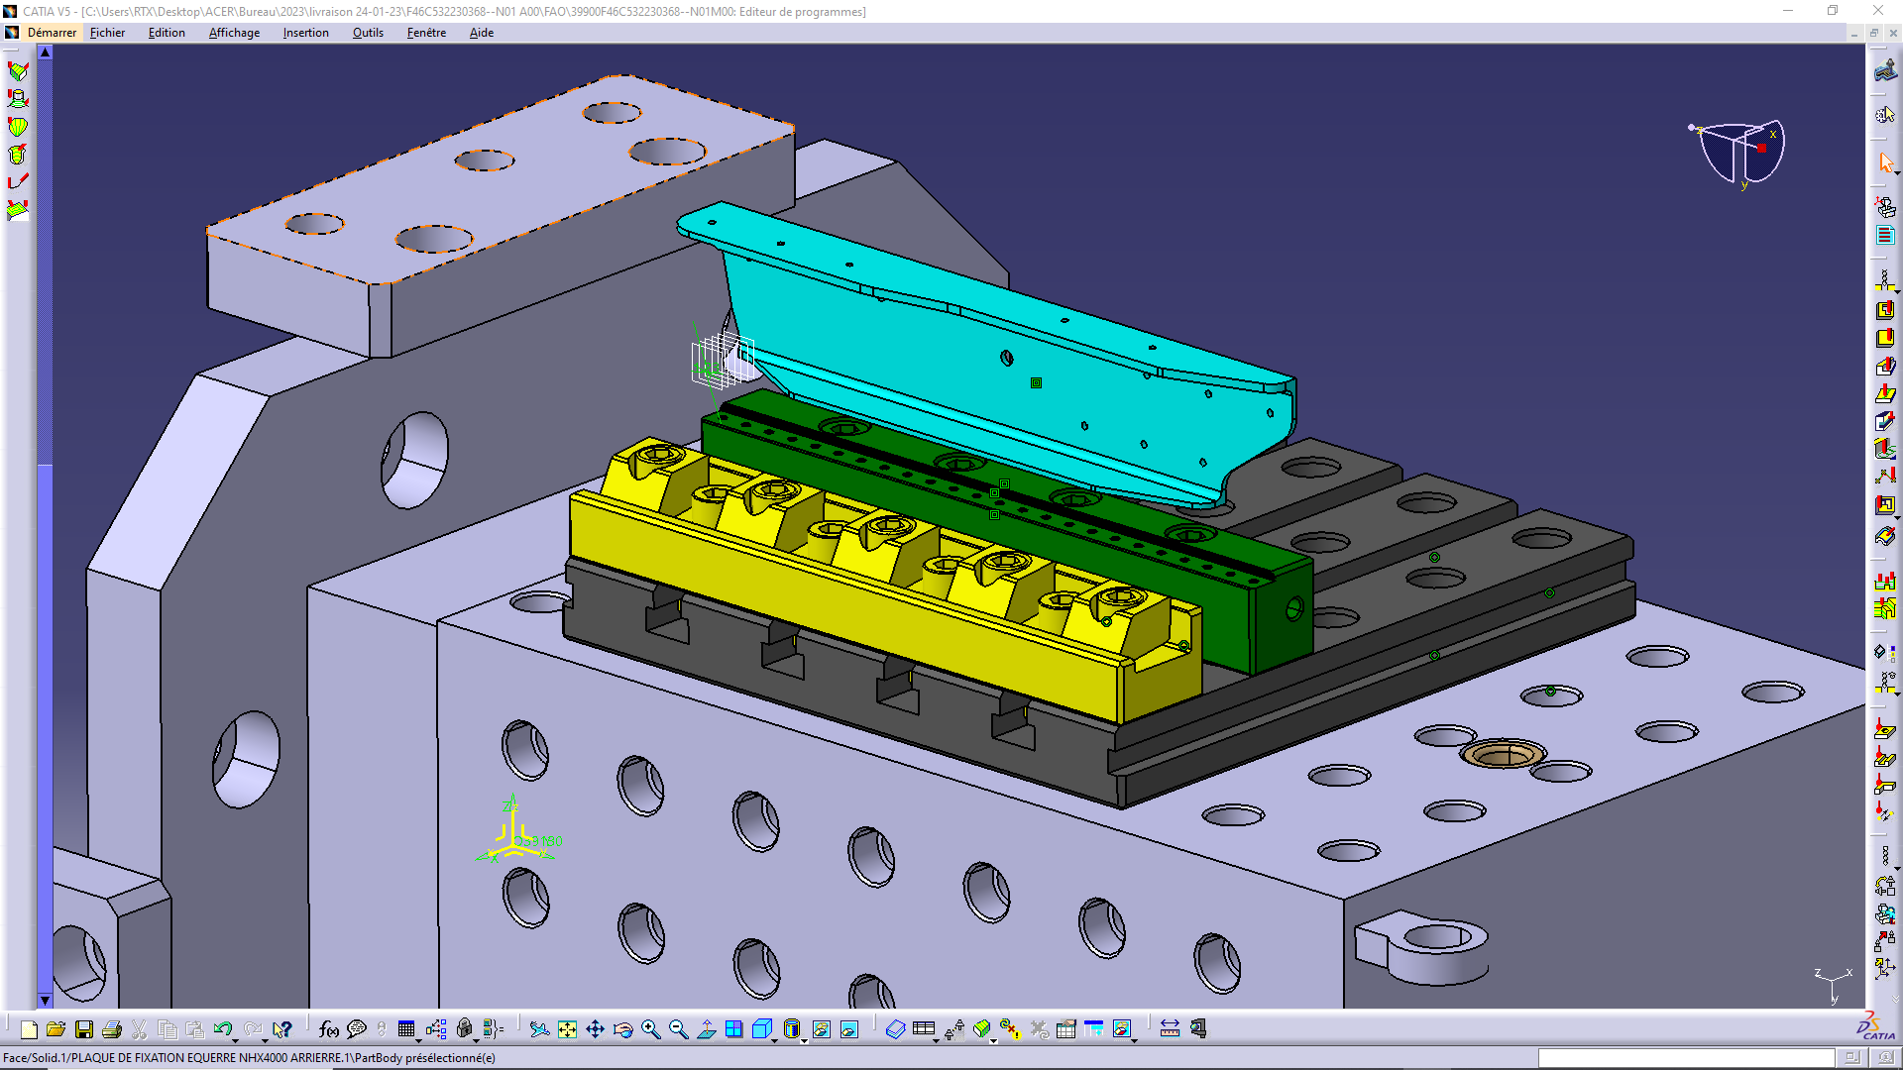Toggle the Normal View icon
Image resolution: width=1903 pixels, height=1070 pixels.
(x=706, y=1029)
